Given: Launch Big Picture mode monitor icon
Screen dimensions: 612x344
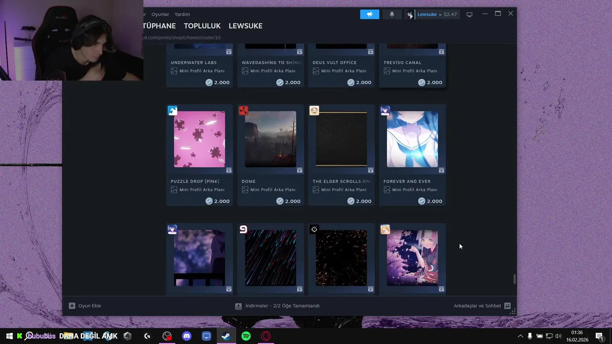Looking at the screenshot, I should tap(470, 14).
